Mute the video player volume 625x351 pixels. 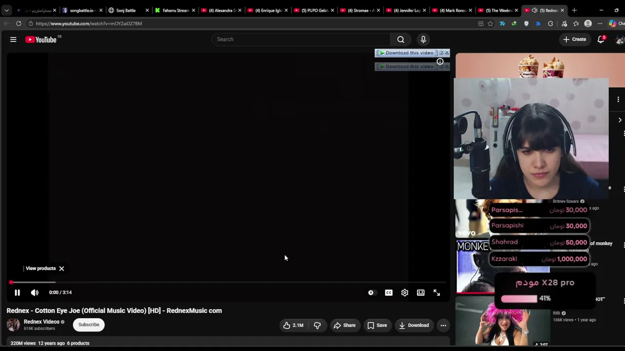tap(35, 292)
